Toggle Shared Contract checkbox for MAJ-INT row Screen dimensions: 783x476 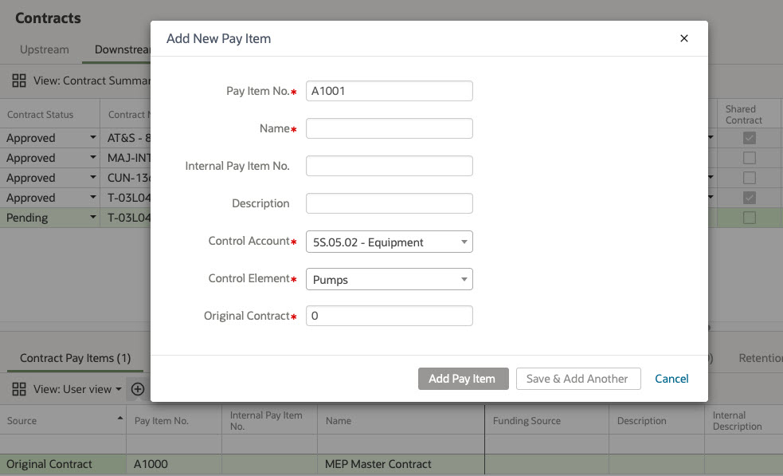coord(749,158)
